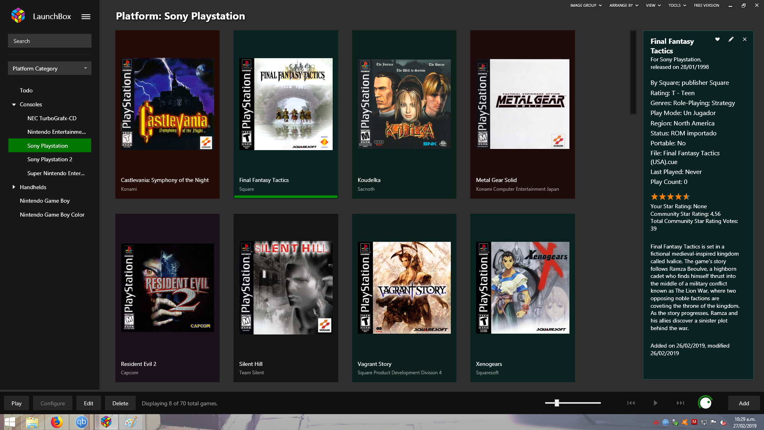Open Paint from the taskbar
Screen dimensions: 764x430
tap(131, 422)
